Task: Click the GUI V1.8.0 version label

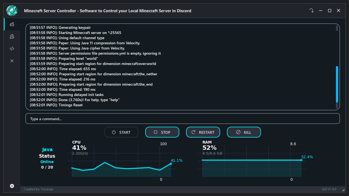Action: [x=329, y=189]
